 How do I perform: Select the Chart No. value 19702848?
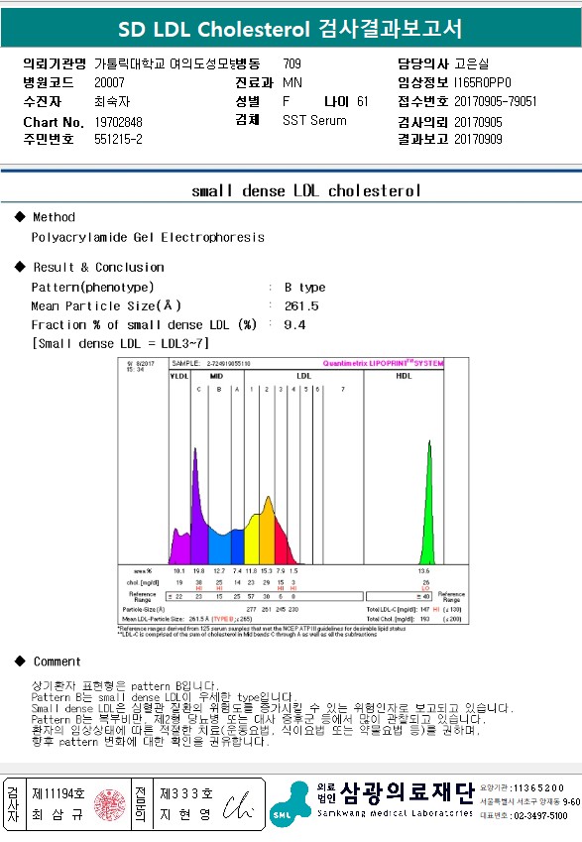[x=118, y=122]
